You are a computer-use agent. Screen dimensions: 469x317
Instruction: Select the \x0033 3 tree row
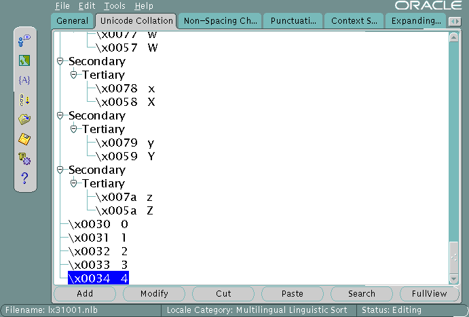tap(98, 265)
